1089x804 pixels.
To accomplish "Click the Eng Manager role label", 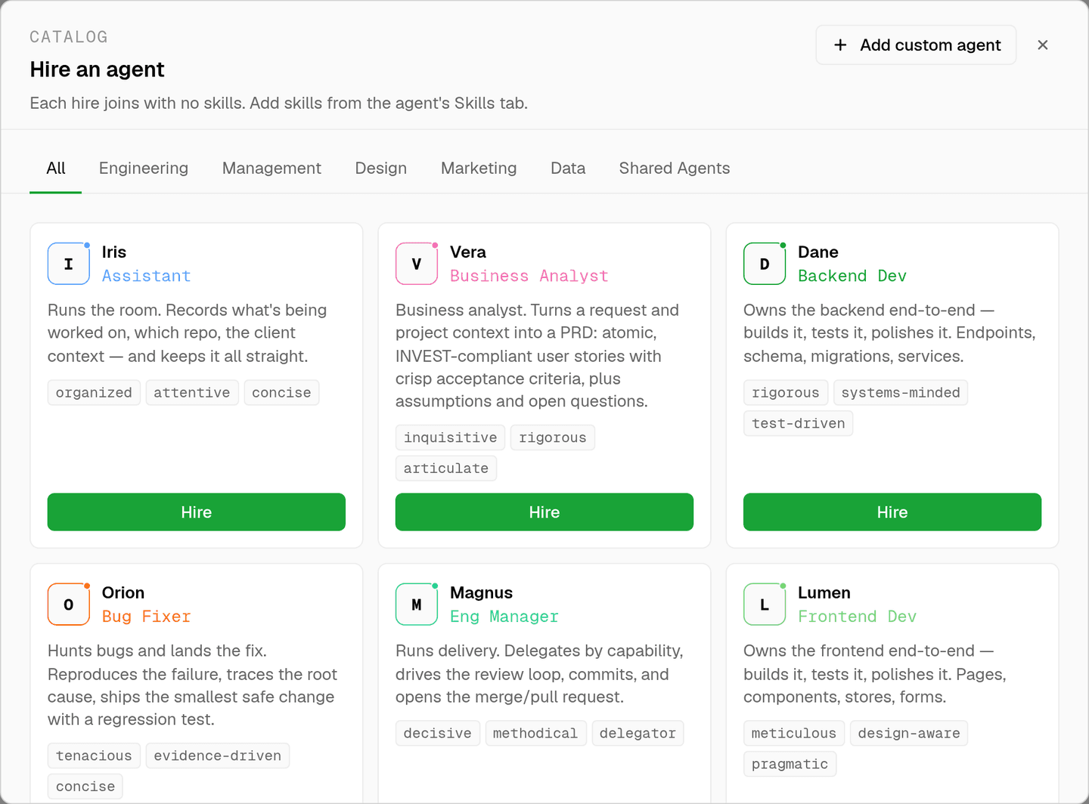I will pos(504,617).
